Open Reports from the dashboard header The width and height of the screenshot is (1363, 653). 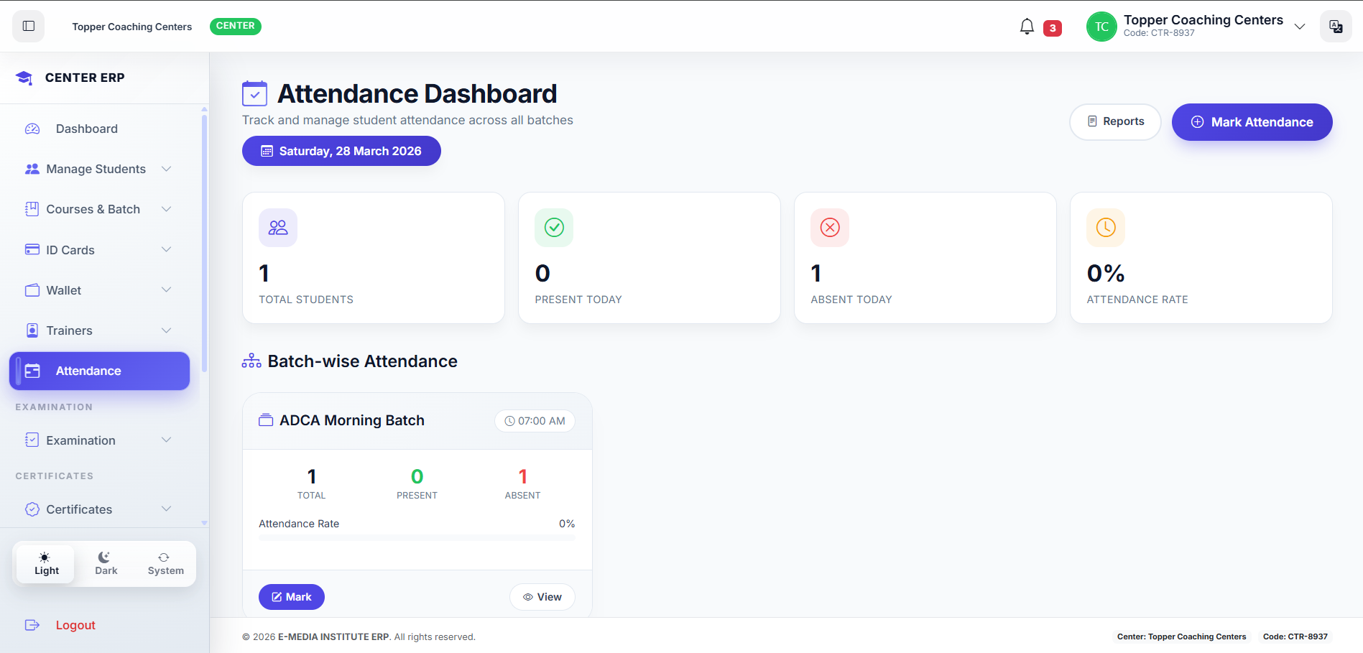[1115, 121]
